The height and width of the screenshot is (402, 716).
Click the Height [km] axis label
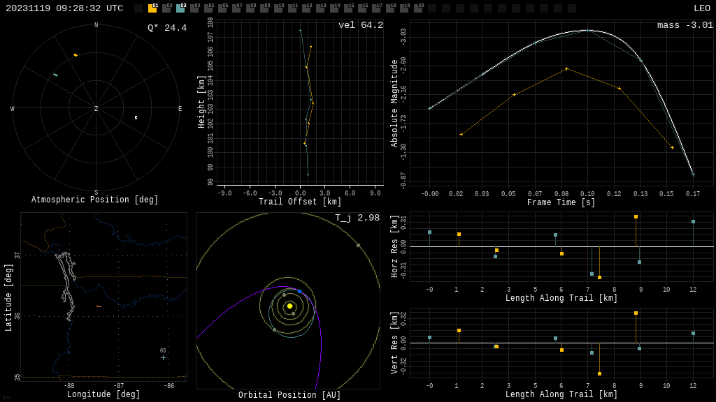pyautogui.click(x=201, y=102)
